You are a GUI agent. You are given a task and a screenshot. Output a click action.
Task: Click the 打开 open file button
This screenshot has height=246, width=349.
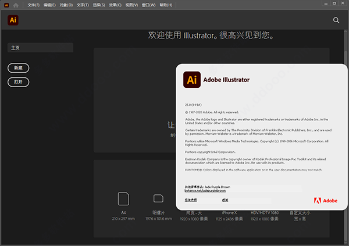click(18, 82)
